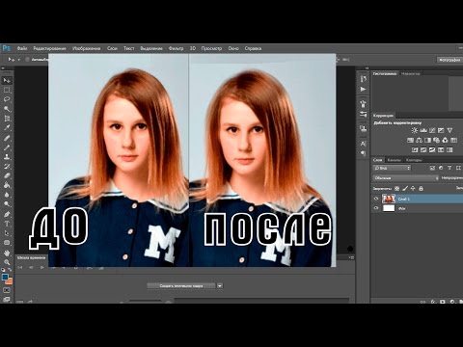
Task: Toggle lock transparent pixels
Action: tap(396, 189)
